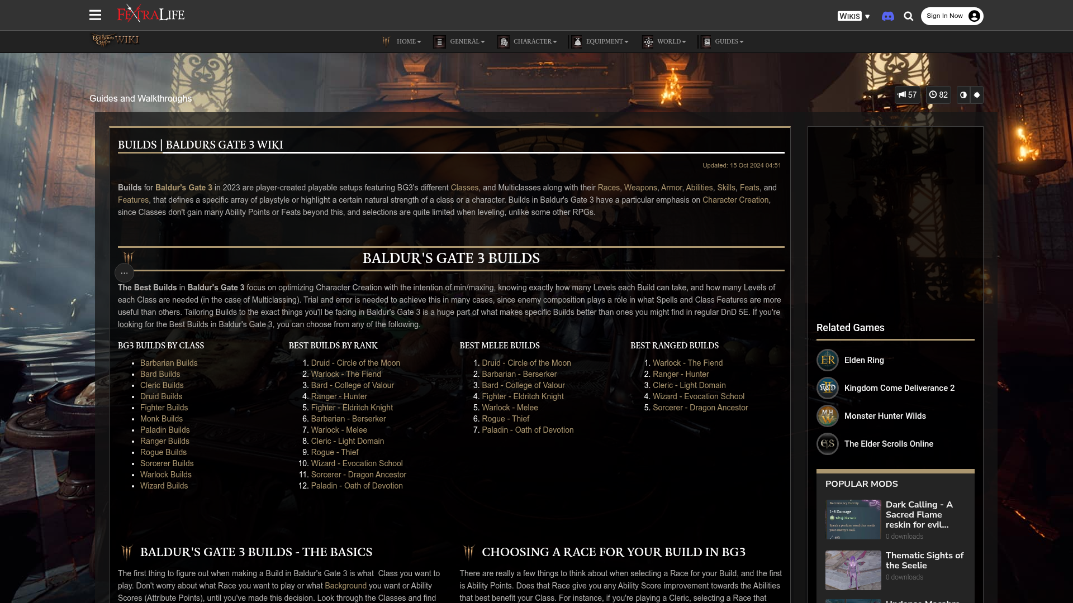Open Thematic Sights of the Seelie thumbnail

click(853, 570)
